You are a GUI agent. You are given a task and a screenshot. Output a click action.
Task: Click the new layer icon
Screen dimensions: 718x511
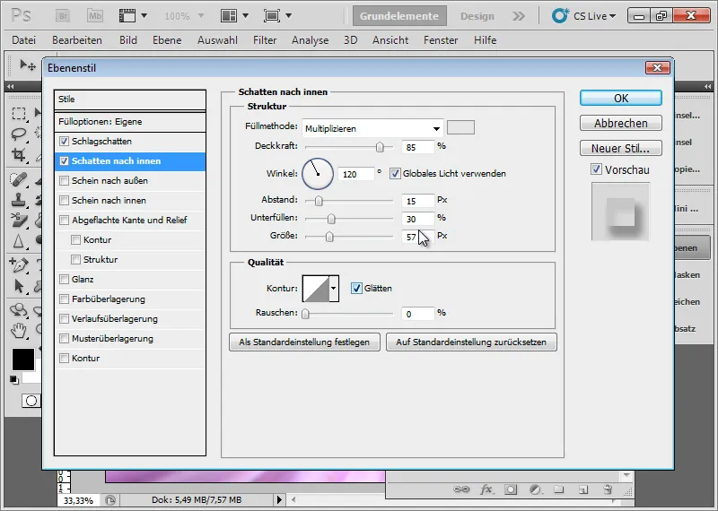pyautogui.click(x=582, y=489)
